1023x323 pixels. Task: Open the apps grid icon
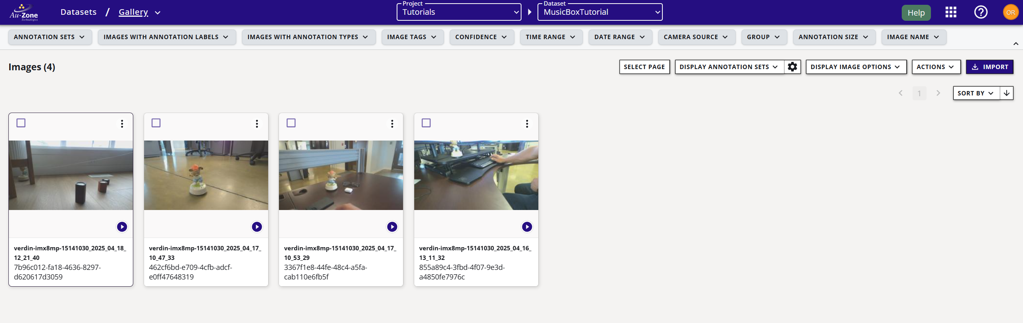coord(951,12)
